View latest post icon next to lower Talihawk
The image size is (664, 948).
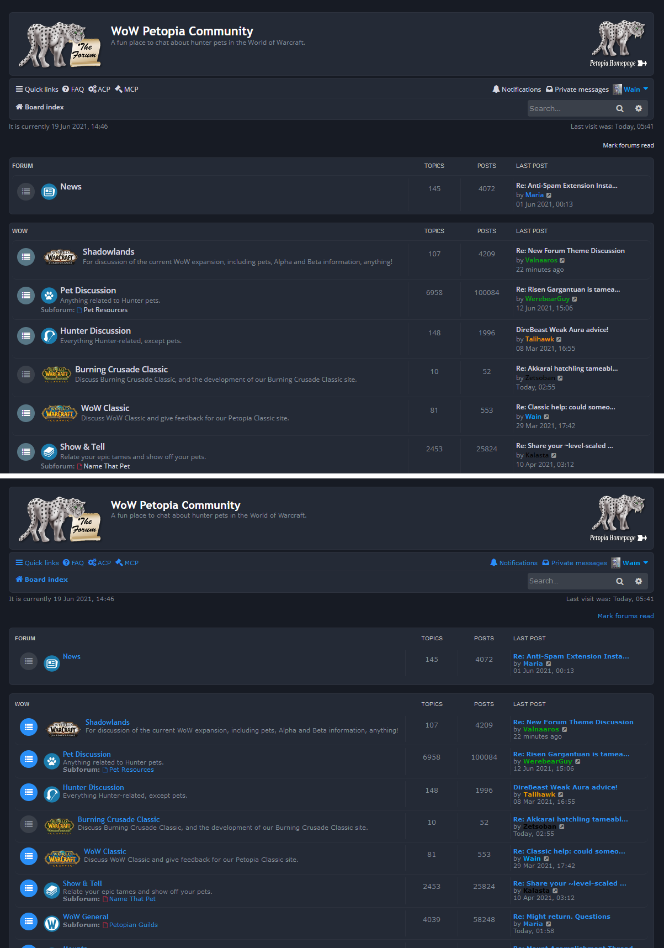pos(561,795)
